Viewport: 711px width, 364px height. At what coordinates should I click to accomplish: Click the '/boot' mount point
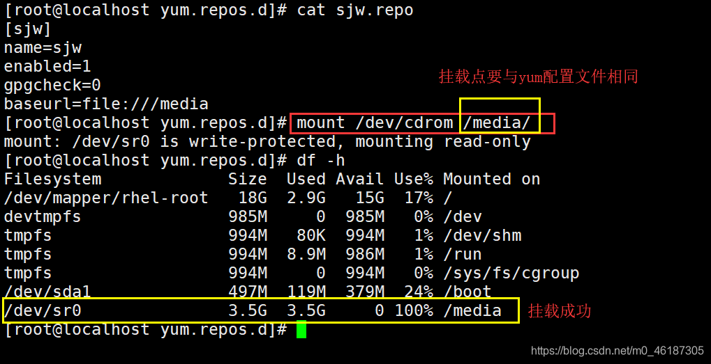[x=467, y=292]
